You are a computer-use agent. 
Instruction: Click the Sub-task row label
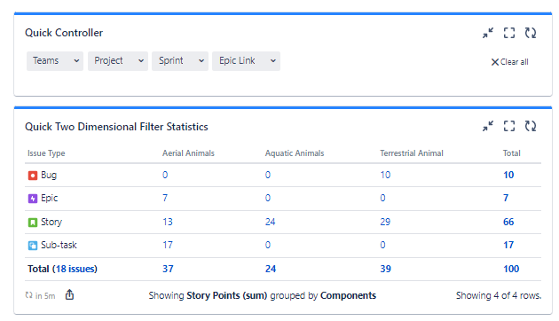[59, 245]
